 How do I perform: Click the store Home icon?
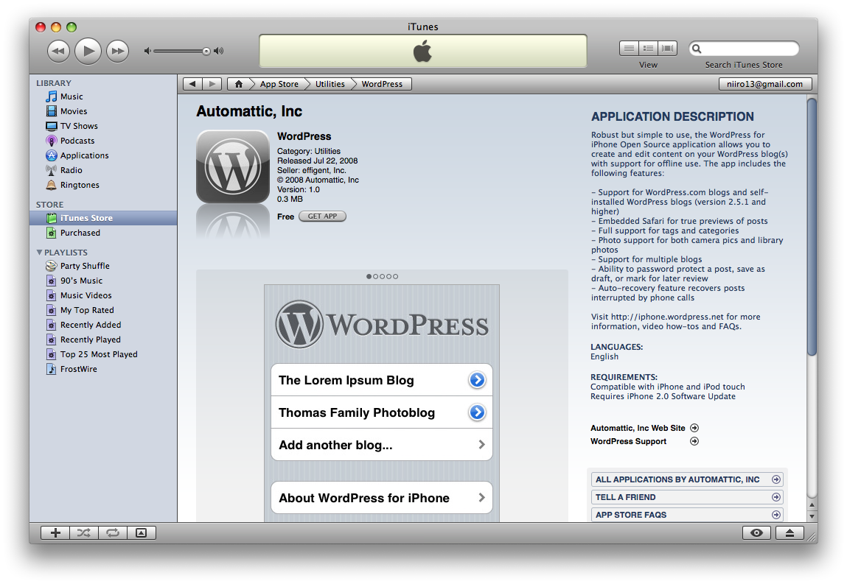238,84
